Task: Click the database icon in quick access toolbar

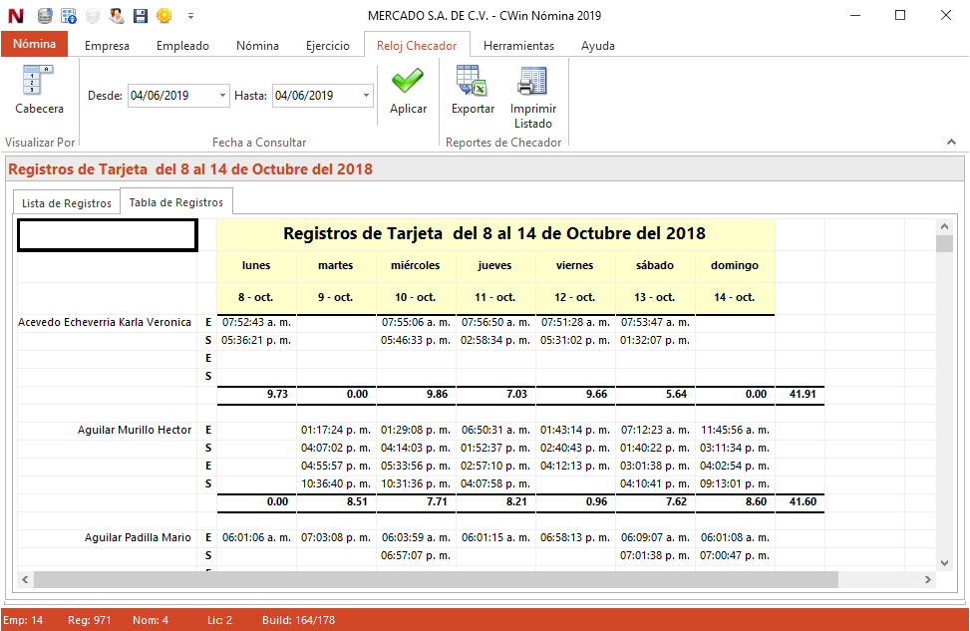Action: tap(45, 16)
